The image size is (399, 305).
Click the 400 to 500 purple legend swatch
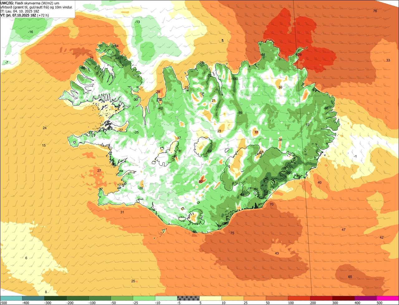(365, 298)
